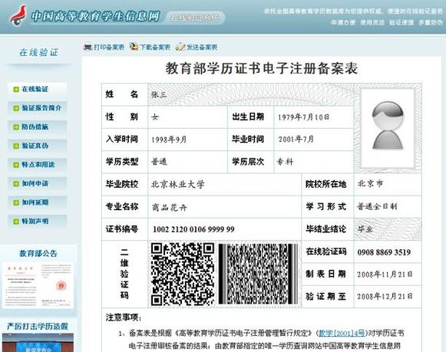This screenshot has width=446, height=352.
Task: Click the major name 商品花卉
Action: 169,208
